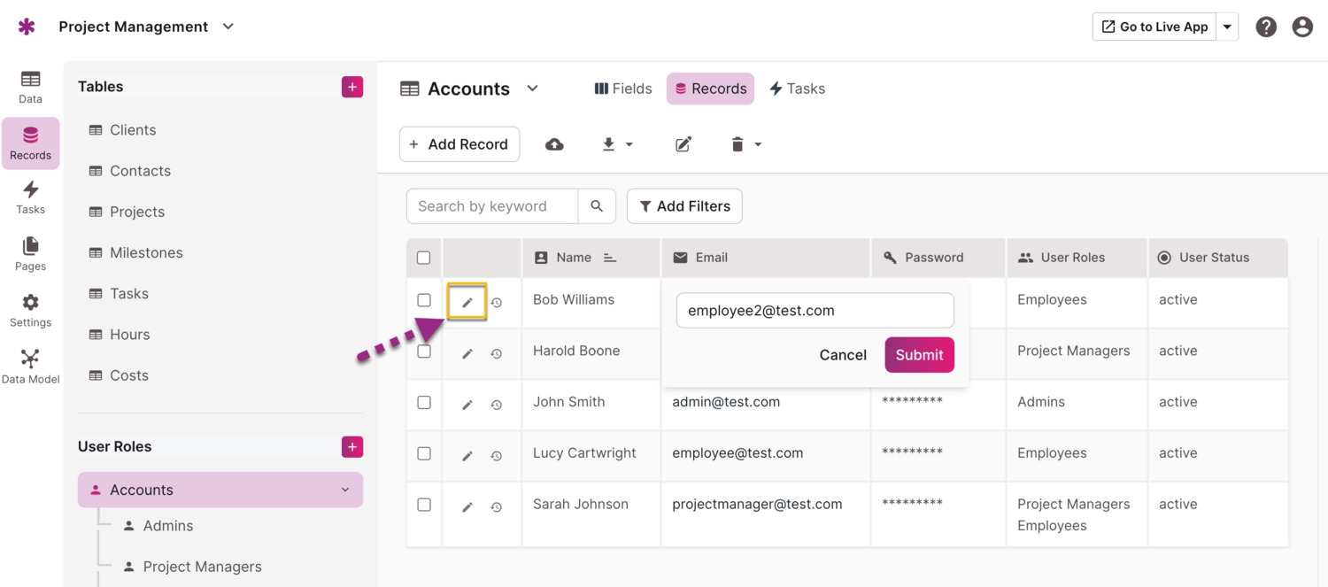The image size is (1328, 587).
Task: Click the search magnifier icon
Action: tap(597, 206)
